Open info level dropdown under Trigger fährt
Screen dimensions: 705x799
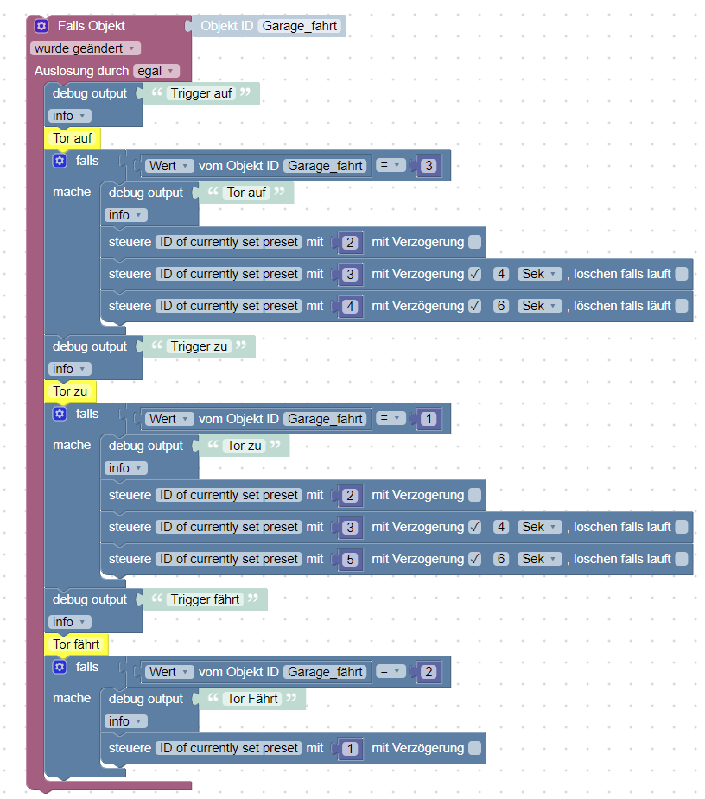click(x=70, y=622)
